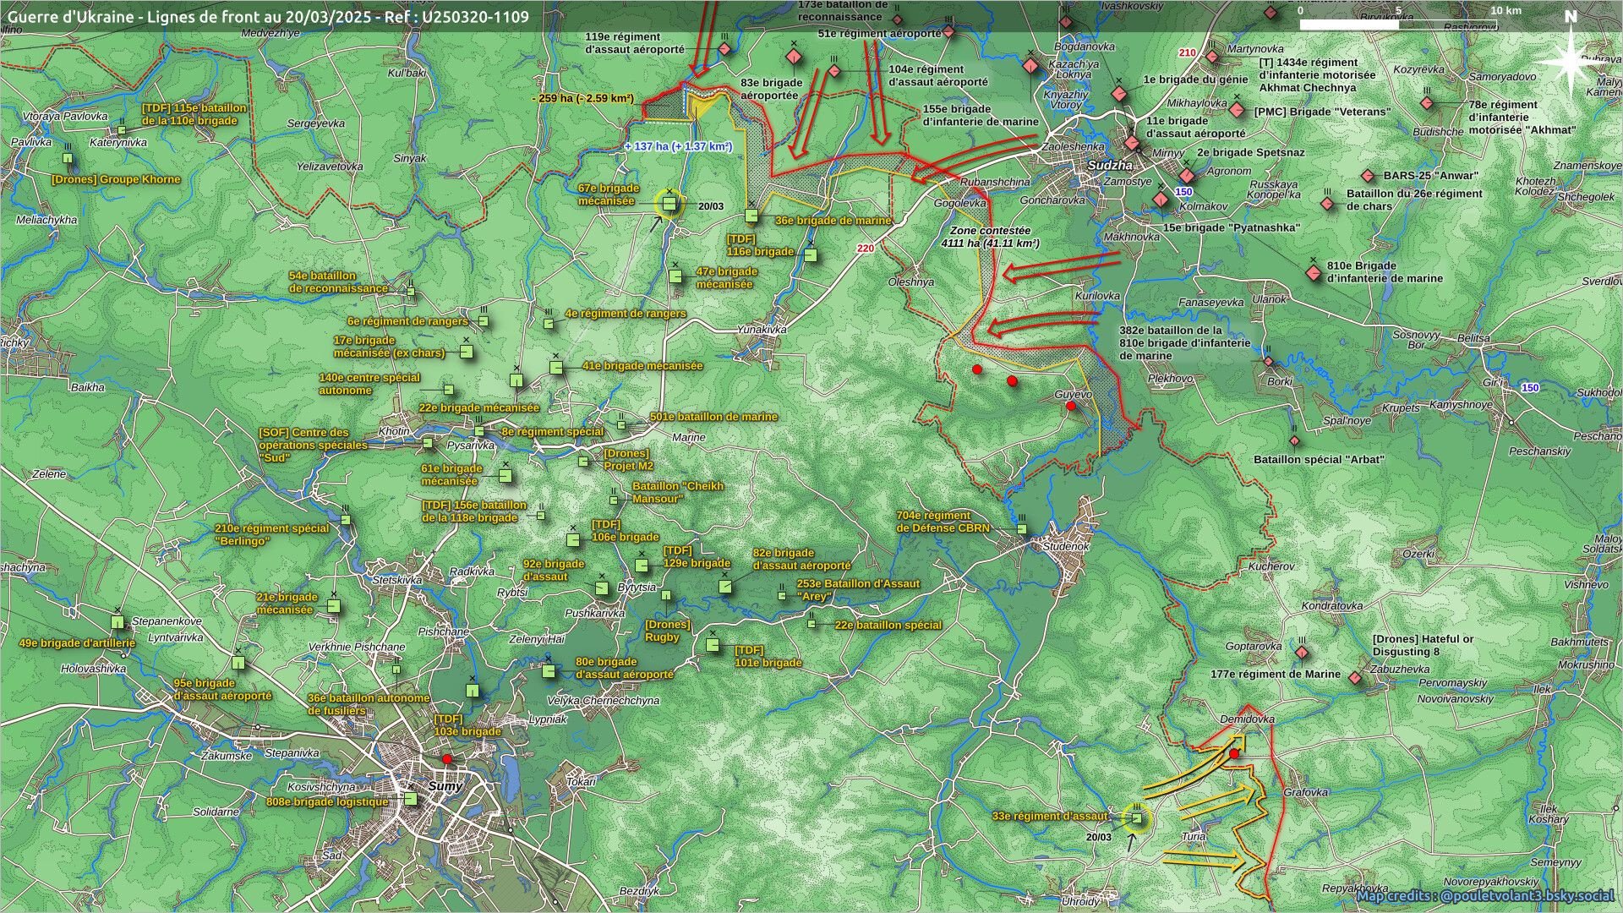Click the Bataillon spécial "Arbat" diamond marker
This screenshot has width=1623, height=913.
tap(1293, 440)
